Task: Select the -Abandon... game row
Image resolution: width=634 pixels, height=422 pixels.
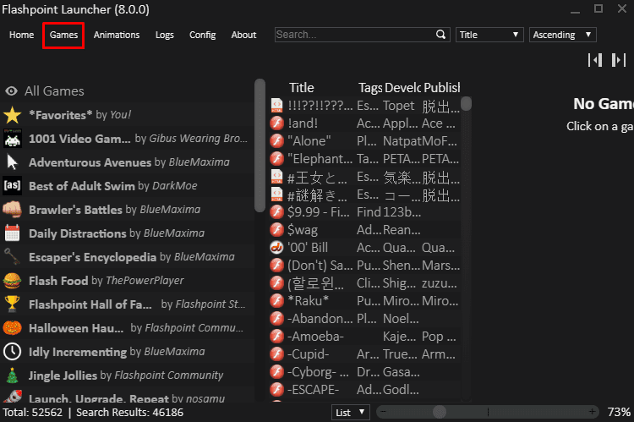Action: tap(364, 319)
